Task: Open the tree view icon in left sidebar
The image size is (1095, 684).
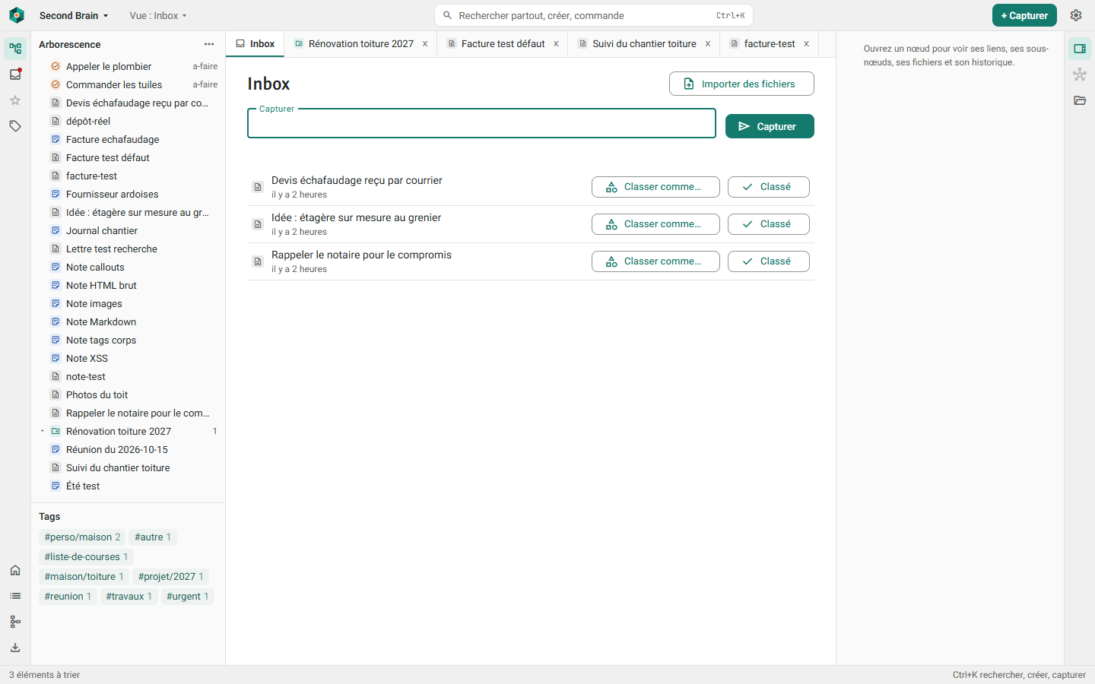Action: pyautogui.click(x=15, y=49)
